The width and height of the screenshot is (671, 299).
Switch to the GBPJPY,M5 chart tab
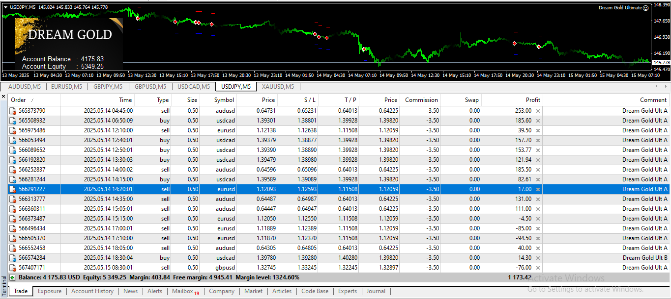pyautogui.click(x=108, y=87)
